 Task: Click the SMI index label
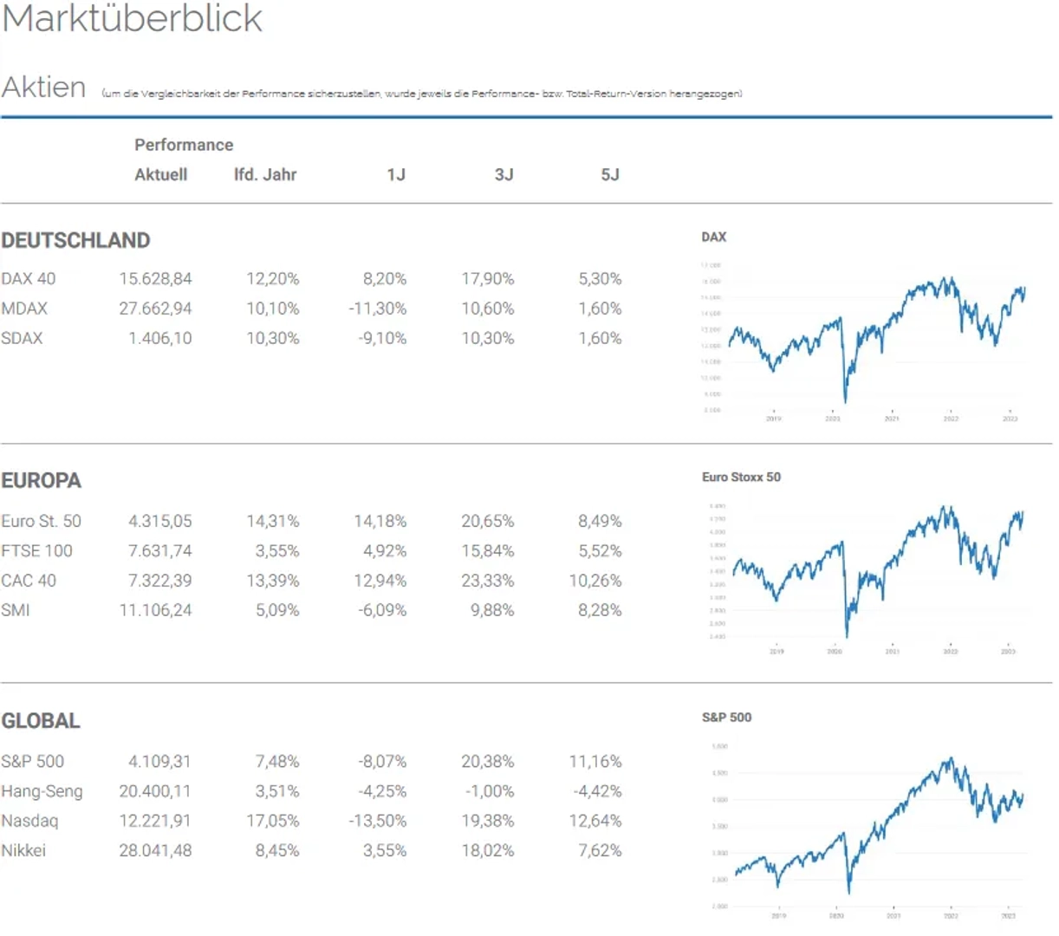(x=16, y=610)
